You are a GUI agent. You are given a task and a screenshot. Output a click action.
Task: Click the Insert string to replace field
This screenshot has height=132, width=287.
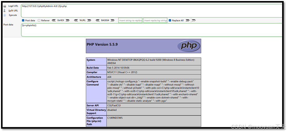pos(130,20)
